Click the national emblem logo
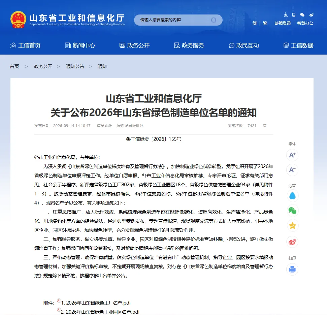 coord(18,20)
